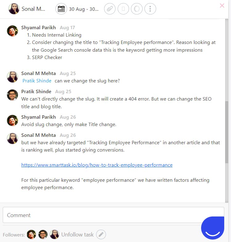Click the third follower avatar in Followers row
231x242 pixels.
[55, 235]
